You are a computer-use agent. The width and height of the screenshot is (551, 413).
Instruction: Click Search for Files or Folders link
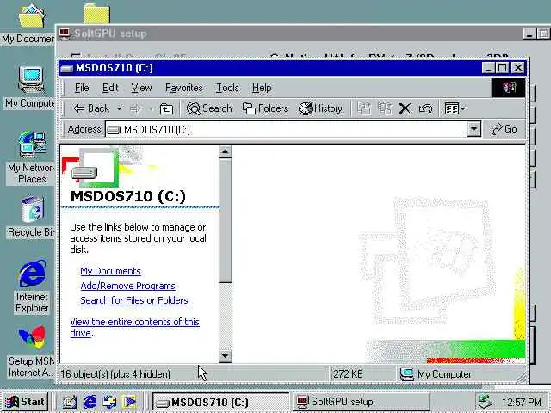click(x=134, y=300)
